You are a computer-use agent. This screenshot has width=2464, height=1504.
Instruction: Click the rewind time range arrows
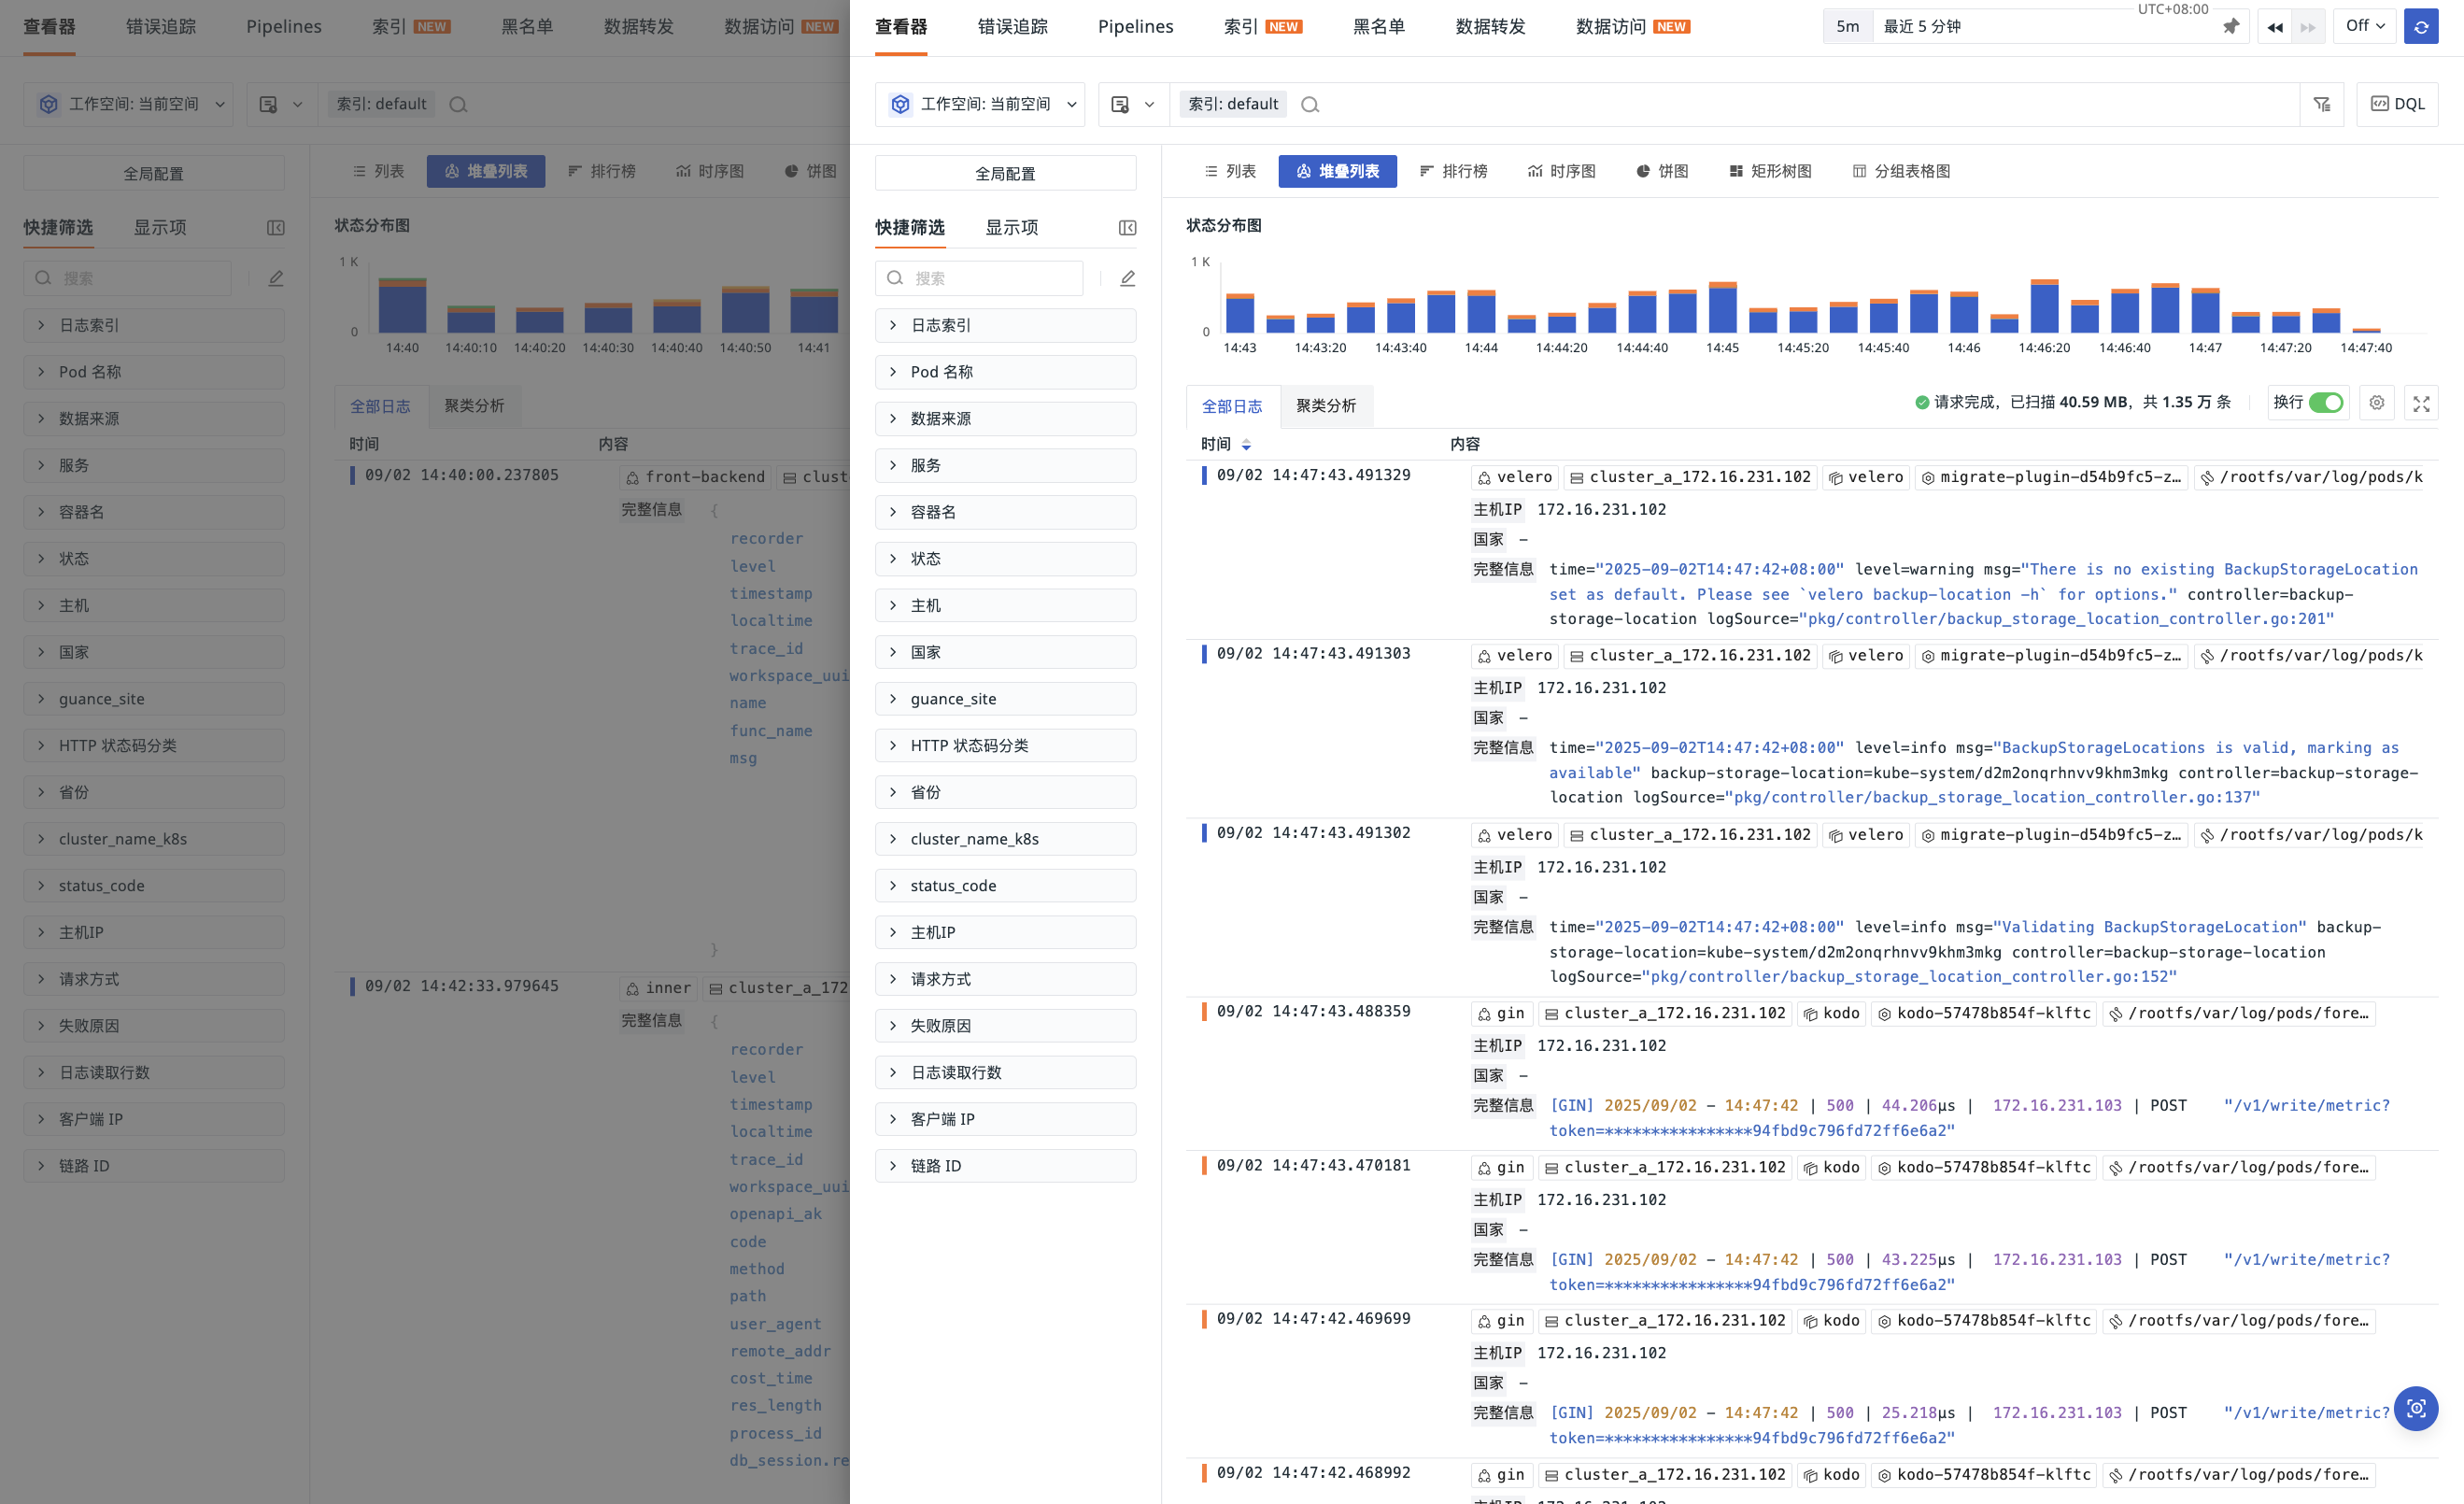point(2275,27)
